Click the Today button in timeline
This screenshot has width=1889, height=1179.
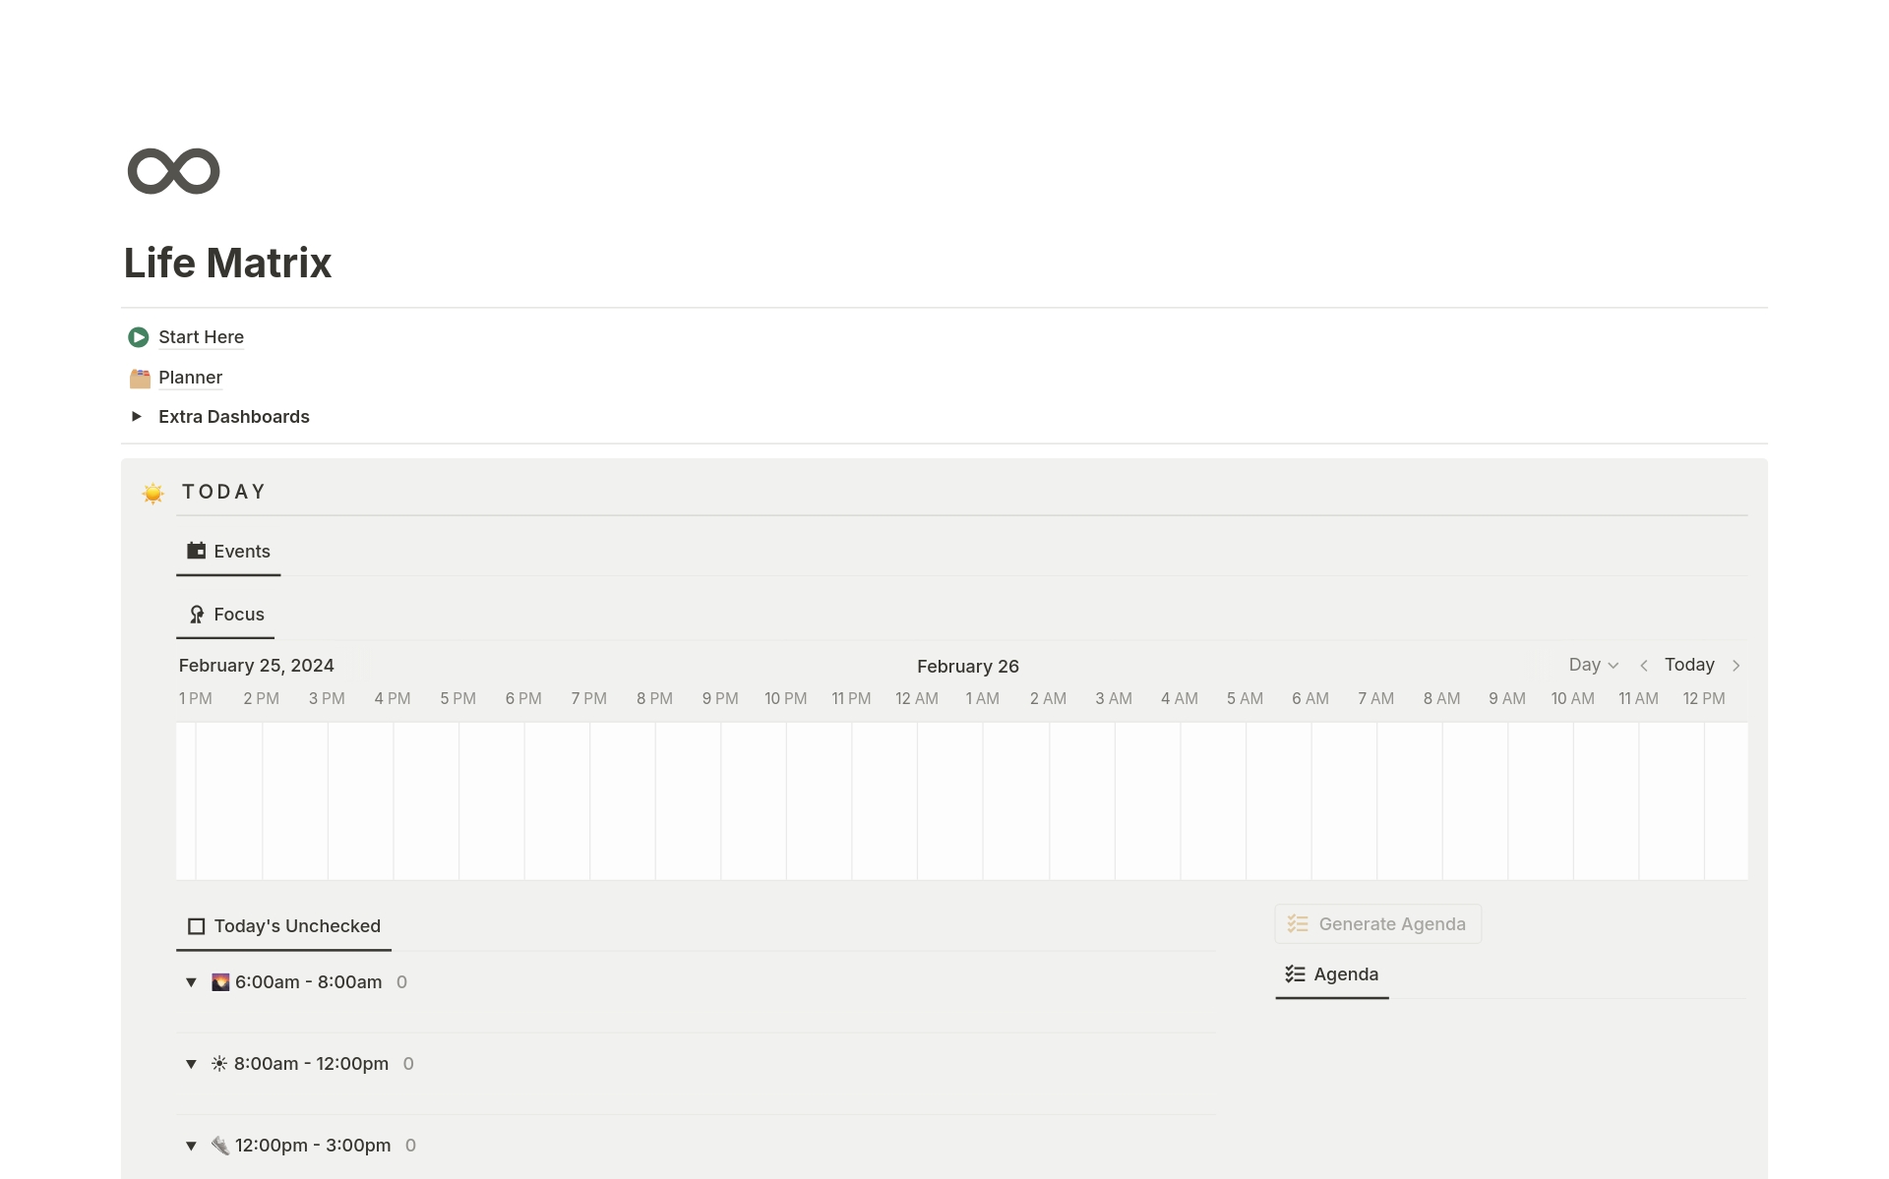1688,666
